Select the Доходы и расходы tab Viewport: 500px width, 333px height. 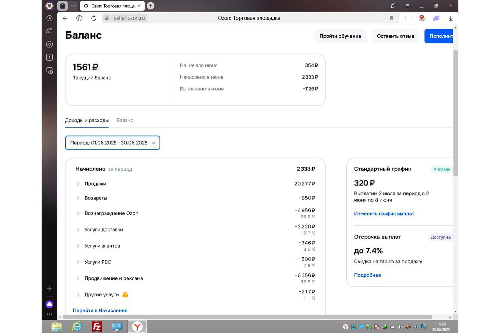pyautogui.click(x=87, y=121)
